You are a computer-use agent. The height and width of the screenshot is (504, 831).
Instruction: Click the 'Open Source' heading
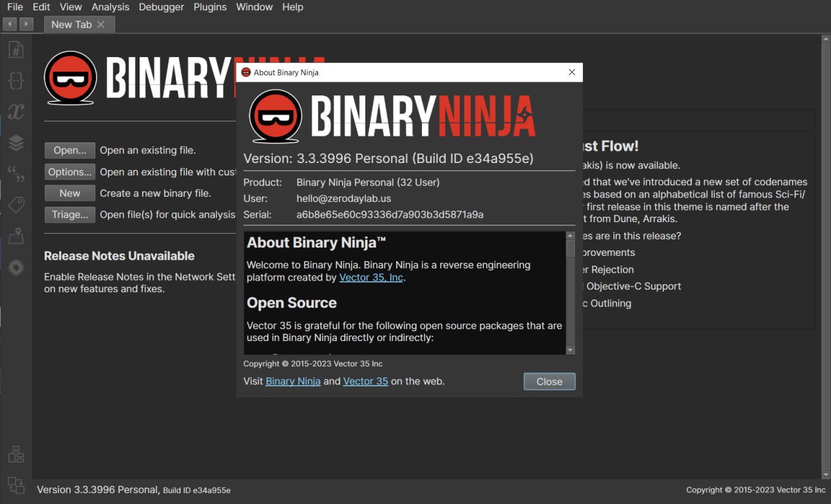291,303
